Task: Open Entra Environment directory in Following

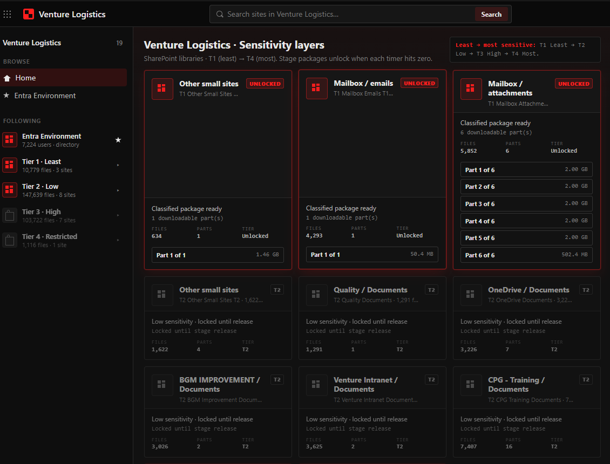Action: point(63,140)
